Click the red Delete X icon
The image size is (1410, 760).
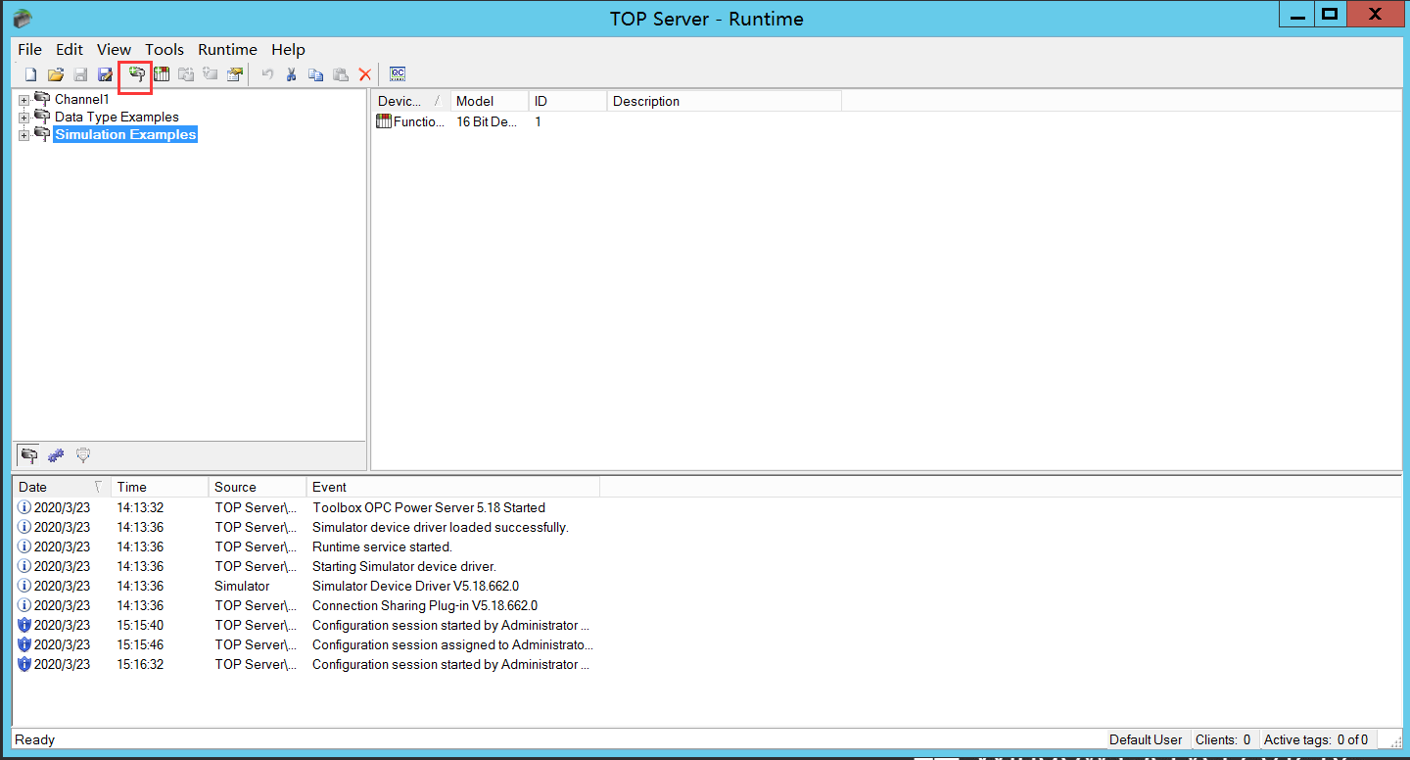pyautogui.click(x=365, y=74)
